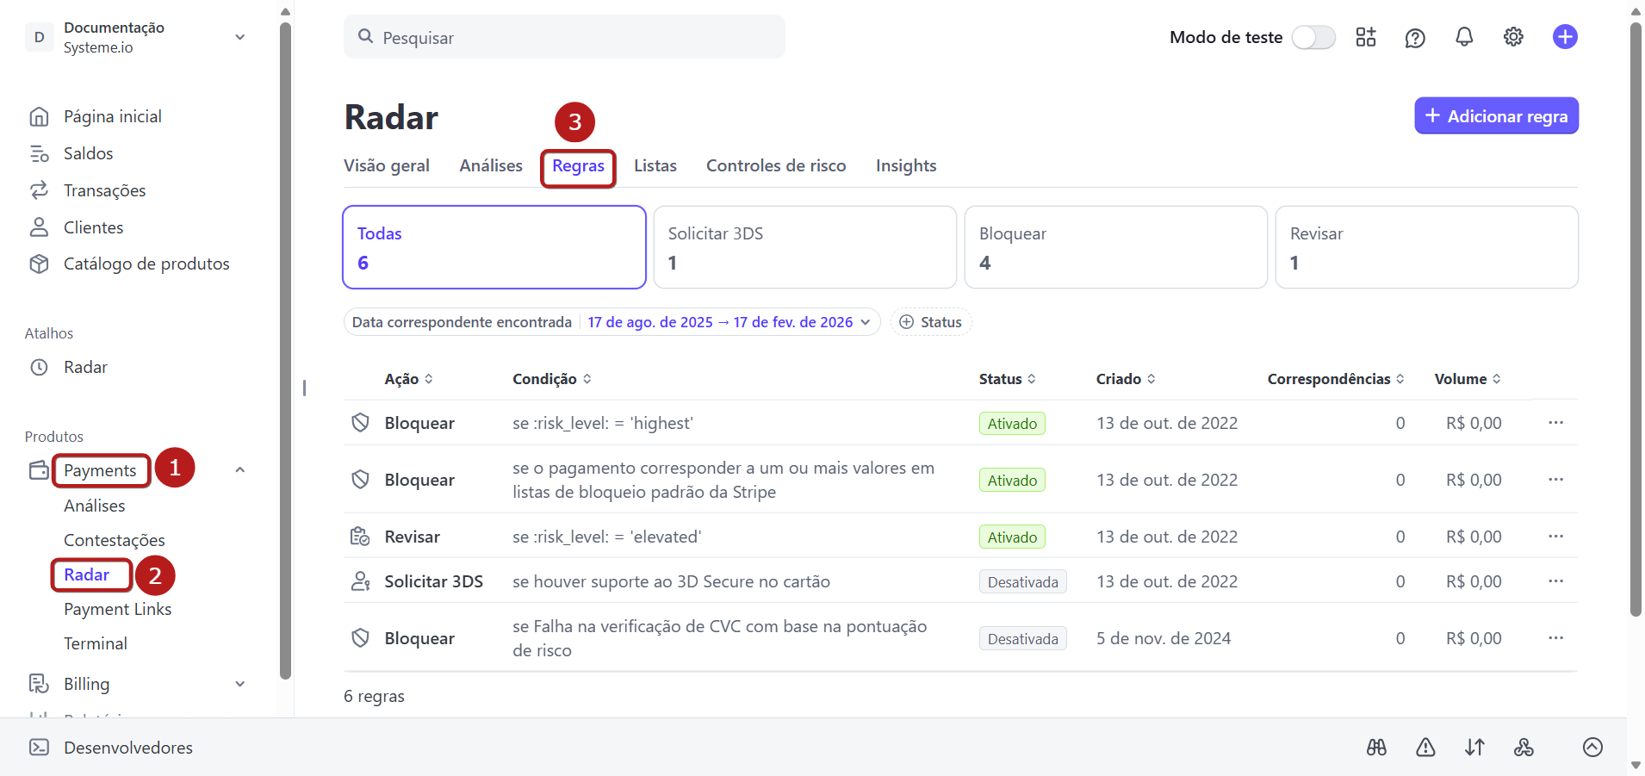This screenshot has width=1645, height=776.
Task: Click the help question mark icon
Action: click(1415, 38)
